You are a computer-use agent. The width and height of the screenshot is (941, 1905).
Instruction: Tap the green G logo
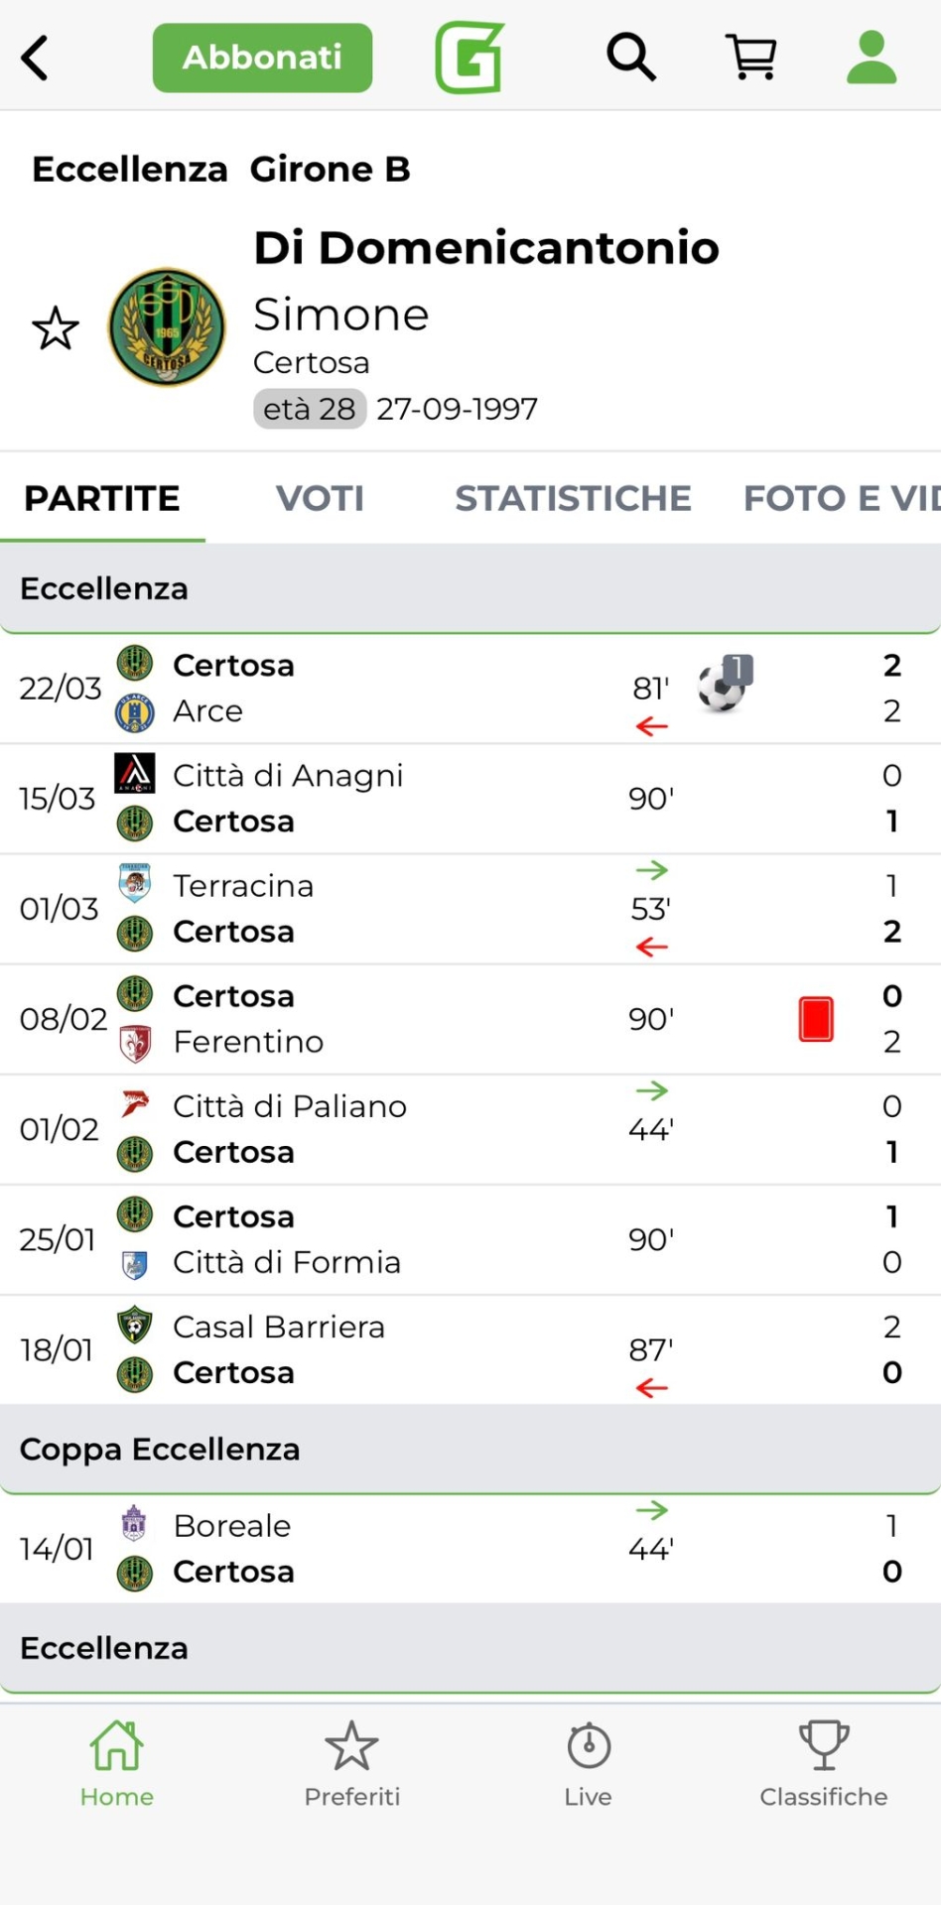click(470, 58)
